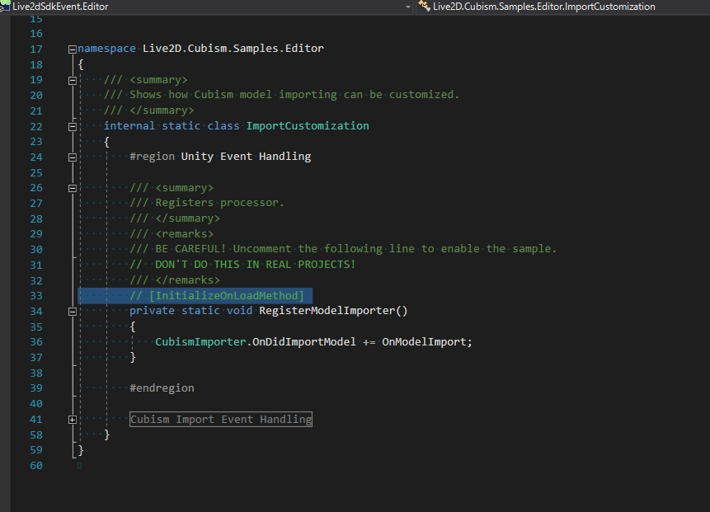Click the internal keyword on line 22
The height and width of the screenshot is (512, 710).
pos(129,126)
